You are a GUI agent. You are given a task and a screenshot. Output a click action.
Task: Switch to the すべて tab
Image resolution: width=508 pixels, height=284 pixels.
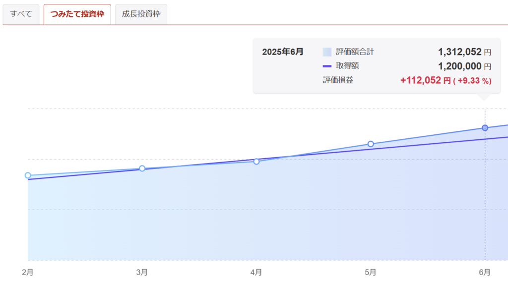(x=21, y=14)
